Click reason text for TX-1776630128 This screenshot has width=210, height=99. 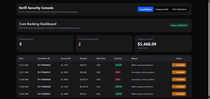tap(142, 87)
